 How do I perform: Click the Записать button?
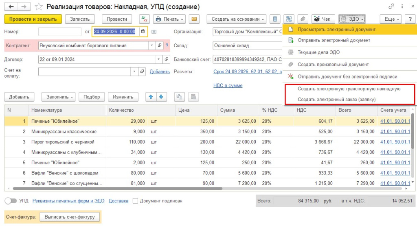point(80,19)
